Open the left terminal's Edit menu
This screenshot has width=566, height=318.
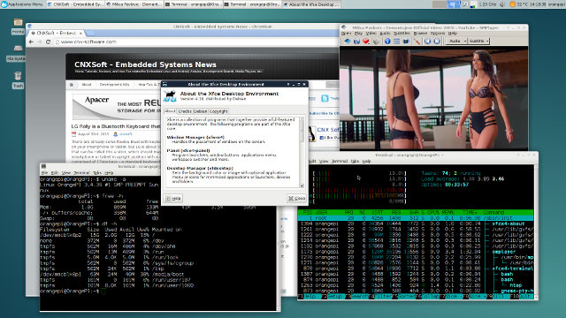pyautogui.click(x=55, y=173)
